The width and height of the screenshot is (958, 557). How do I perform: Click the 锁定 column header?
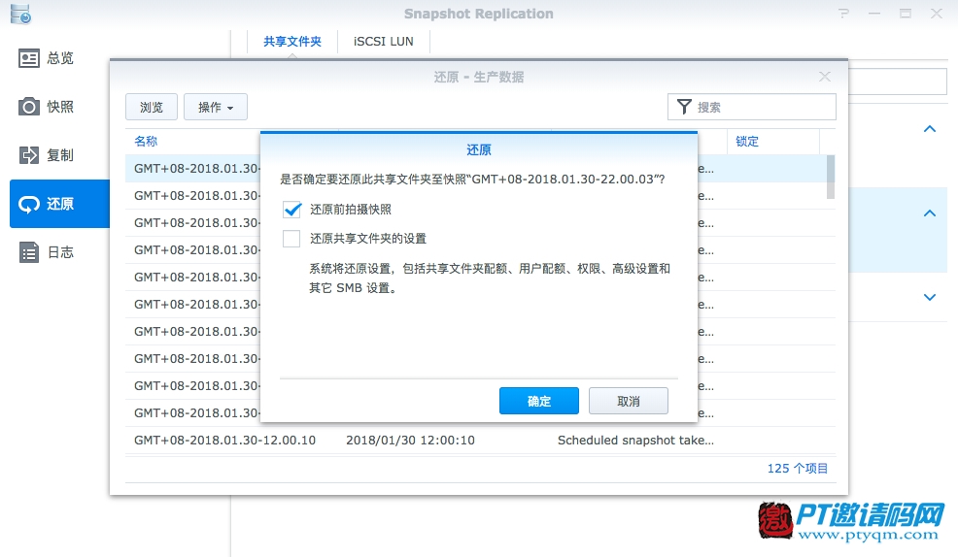point(746,141)
